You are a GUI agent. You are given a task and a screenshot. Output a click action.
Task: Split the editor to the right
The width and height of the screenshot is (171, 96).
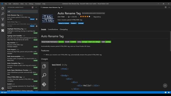(x=166, y=7)
